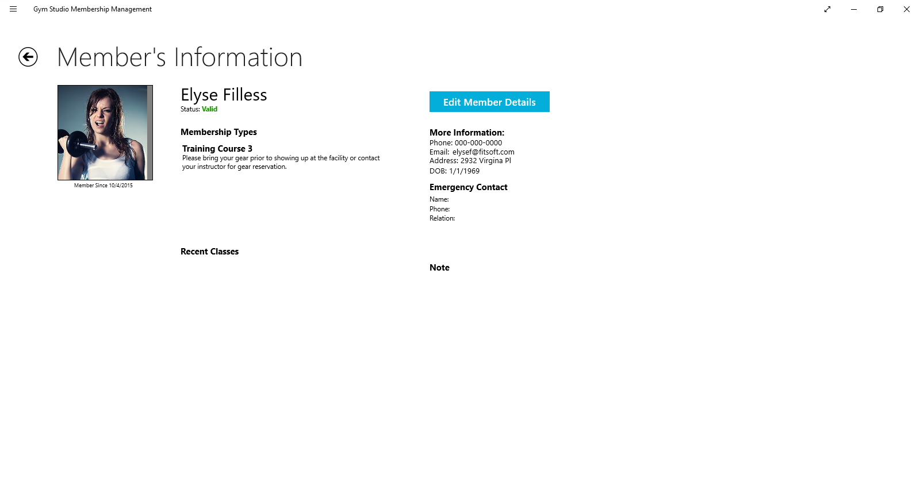Click the member name Elyse Filless
Screen dimensions: 920x494
224,95
